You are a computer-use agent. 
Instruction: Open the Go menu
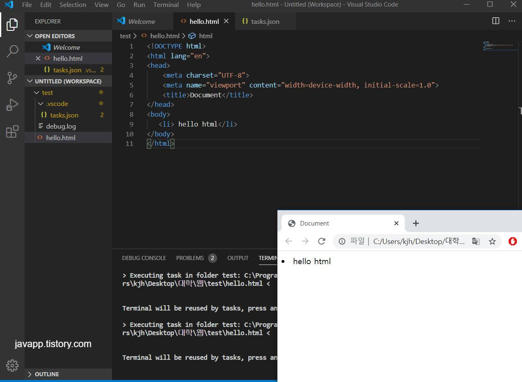click(x=121, y=5)
